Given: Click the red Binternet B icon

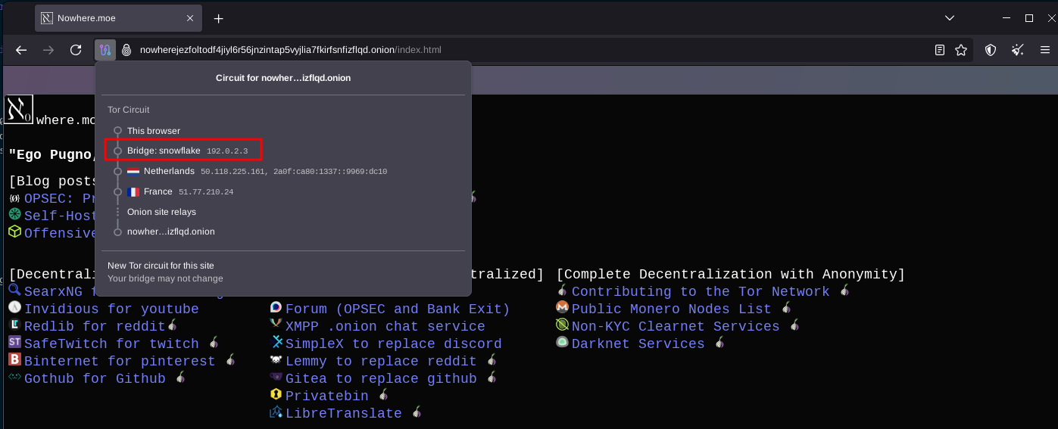Looking at the screenshot, I should pos(14,360).
